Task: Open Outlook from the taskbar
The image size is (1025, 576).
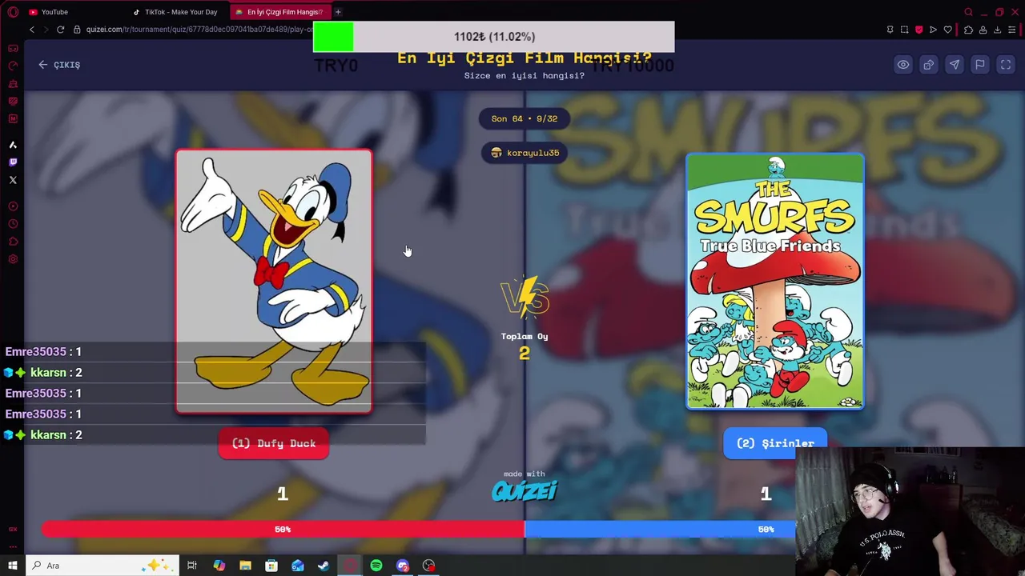Action: click(298, 566)
